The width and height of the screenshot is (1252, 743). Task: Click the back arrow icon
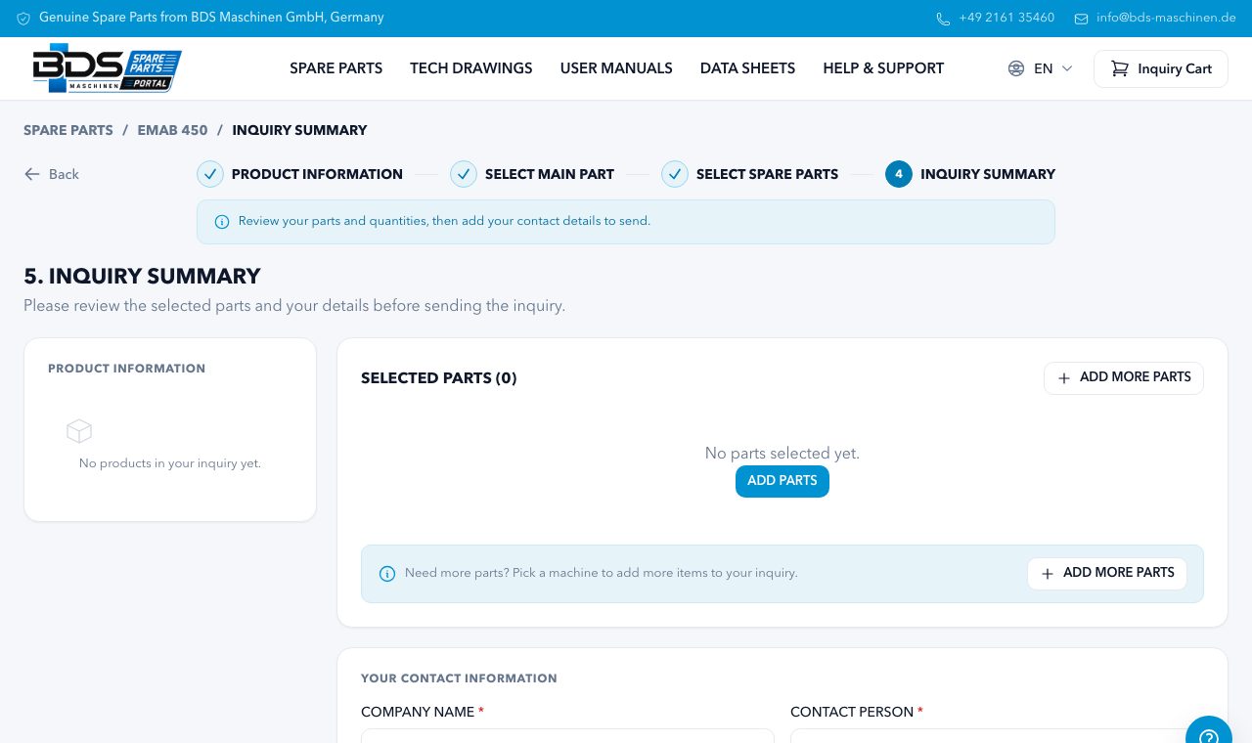click(32, 174)
